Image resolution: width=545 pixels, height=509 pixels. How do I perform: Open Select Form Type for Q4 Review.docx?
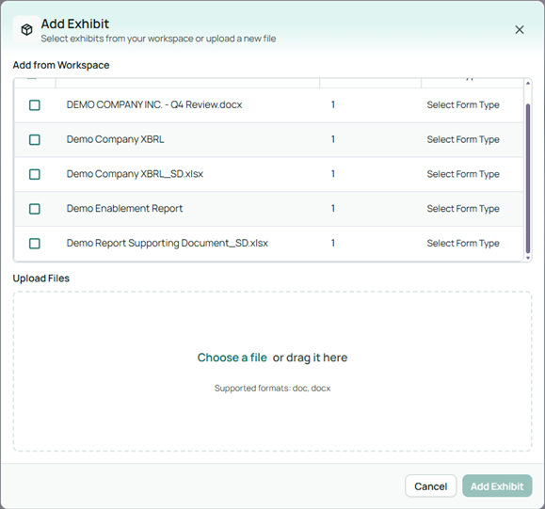point(463,105)
